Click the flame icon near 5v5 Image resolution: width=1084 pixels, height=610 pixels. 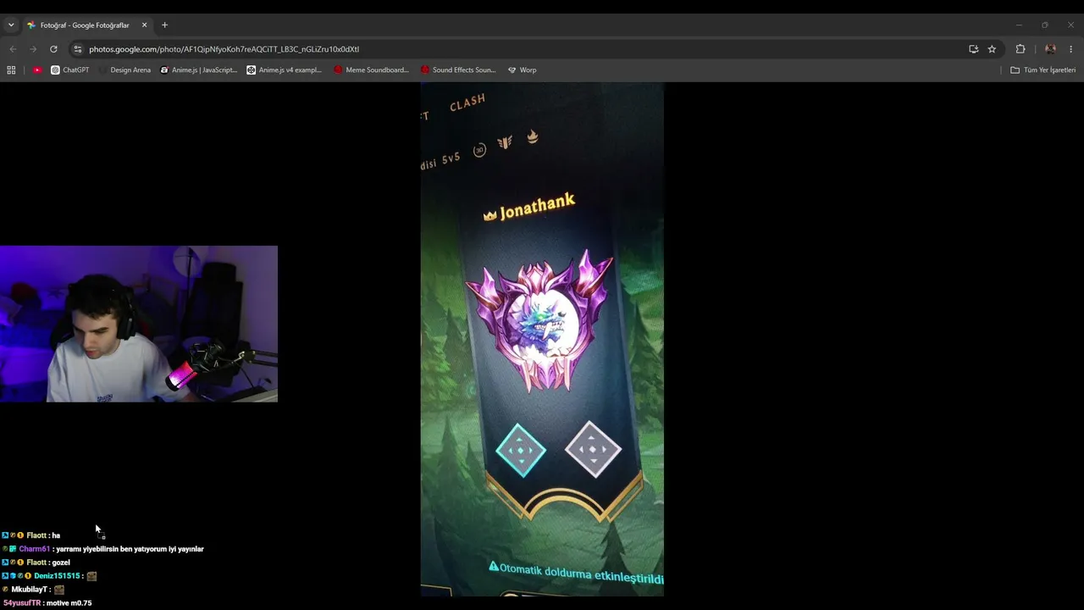pos(533,136)
